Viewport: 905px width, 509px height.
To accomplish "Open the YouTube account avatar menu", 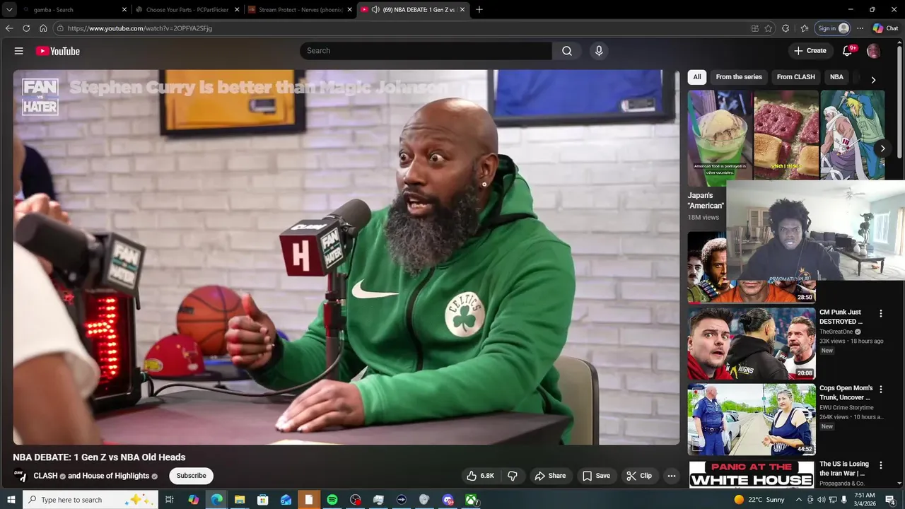I will click(873, 51).
